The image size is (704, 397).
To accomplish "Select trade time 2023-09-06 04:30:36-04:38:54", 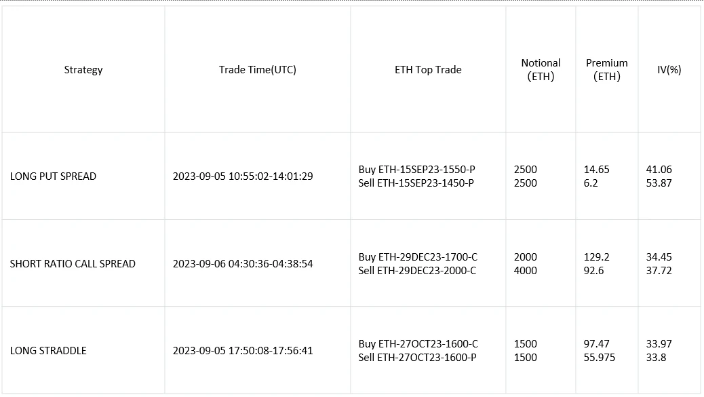I will (x=243, y=264).
